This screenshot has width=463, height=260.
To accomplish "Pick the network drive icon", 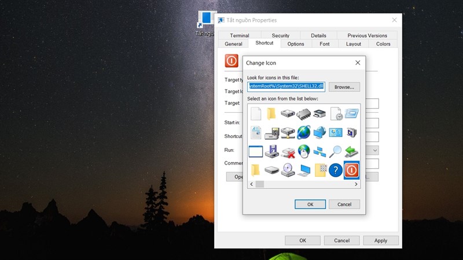I will [288, 133].
